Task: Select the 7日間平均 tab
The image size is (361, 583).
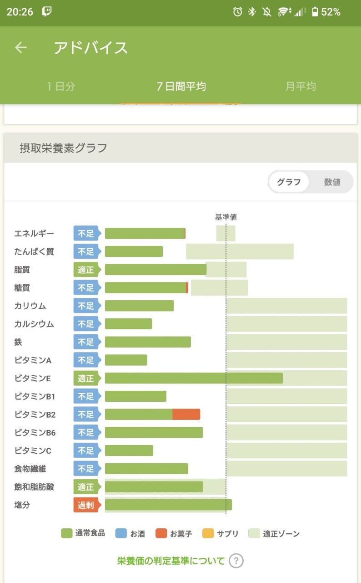Action: pyautogui.click(x=181, y=86)
